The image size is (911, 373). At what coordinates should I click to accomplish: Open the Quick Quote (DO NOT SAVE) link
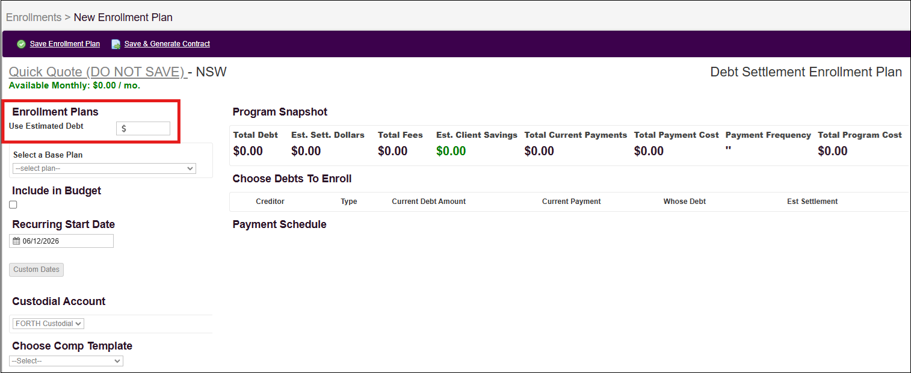click(x=96, y=72)
